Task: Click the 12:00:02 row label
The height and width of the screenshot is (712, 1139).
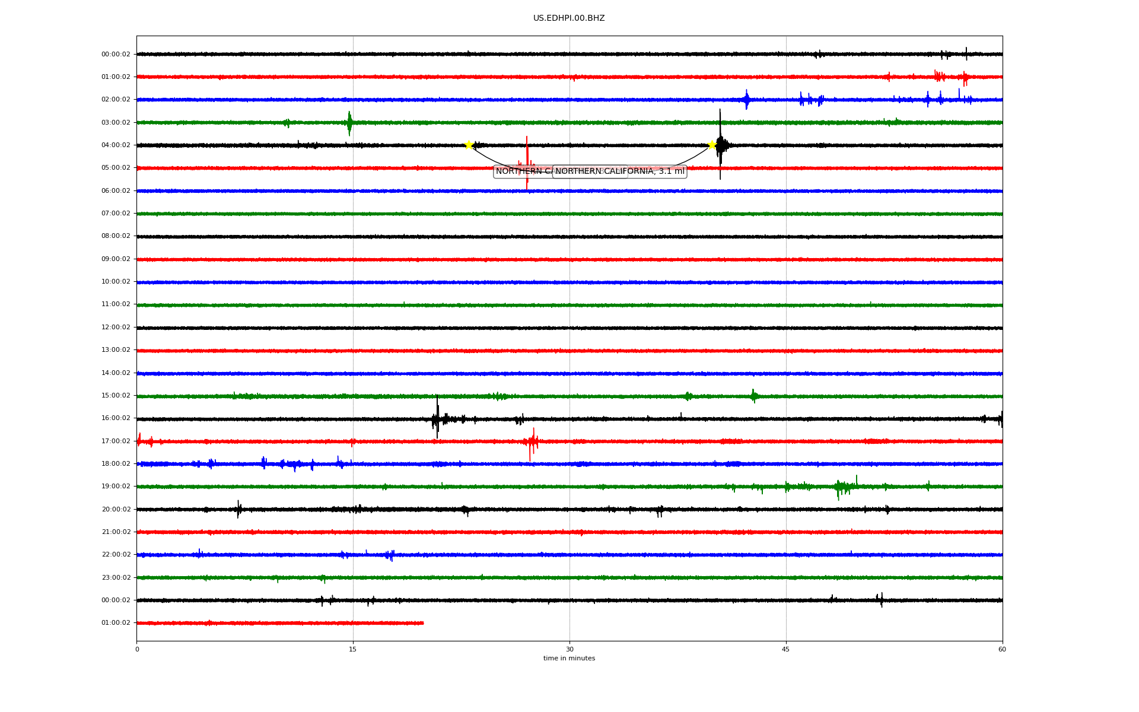Action: tap(116, 328)
